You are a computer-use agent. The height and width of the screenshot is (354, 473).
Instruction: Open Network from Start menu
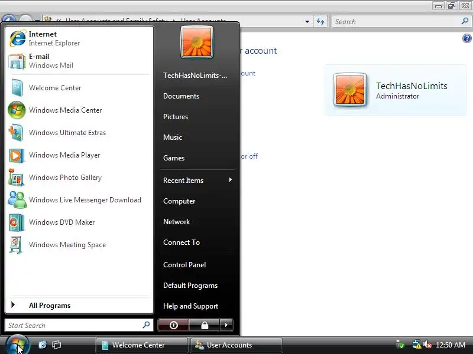point(176,222)
